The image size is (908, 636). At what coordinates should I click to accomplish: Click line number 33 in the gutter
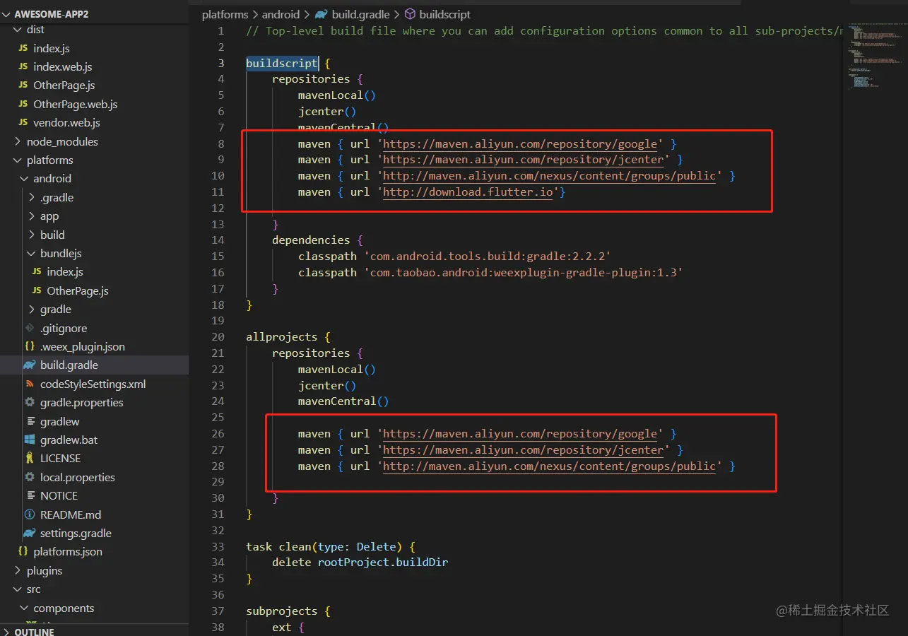click(x=217, y=547)
